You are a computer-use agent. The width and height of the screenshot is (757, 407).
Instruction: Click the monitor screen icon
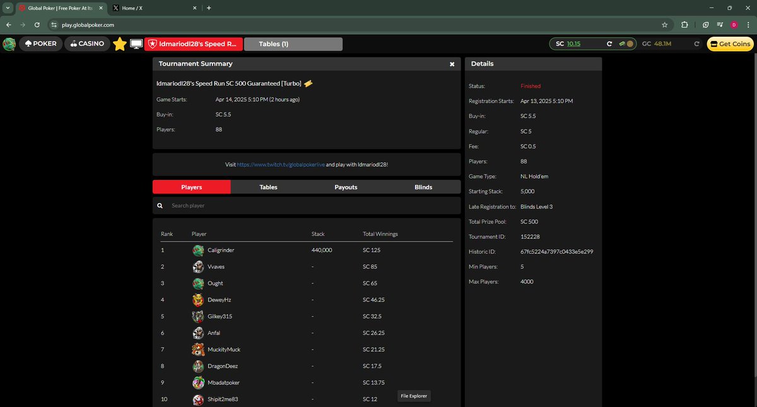[x=136, y=44]
